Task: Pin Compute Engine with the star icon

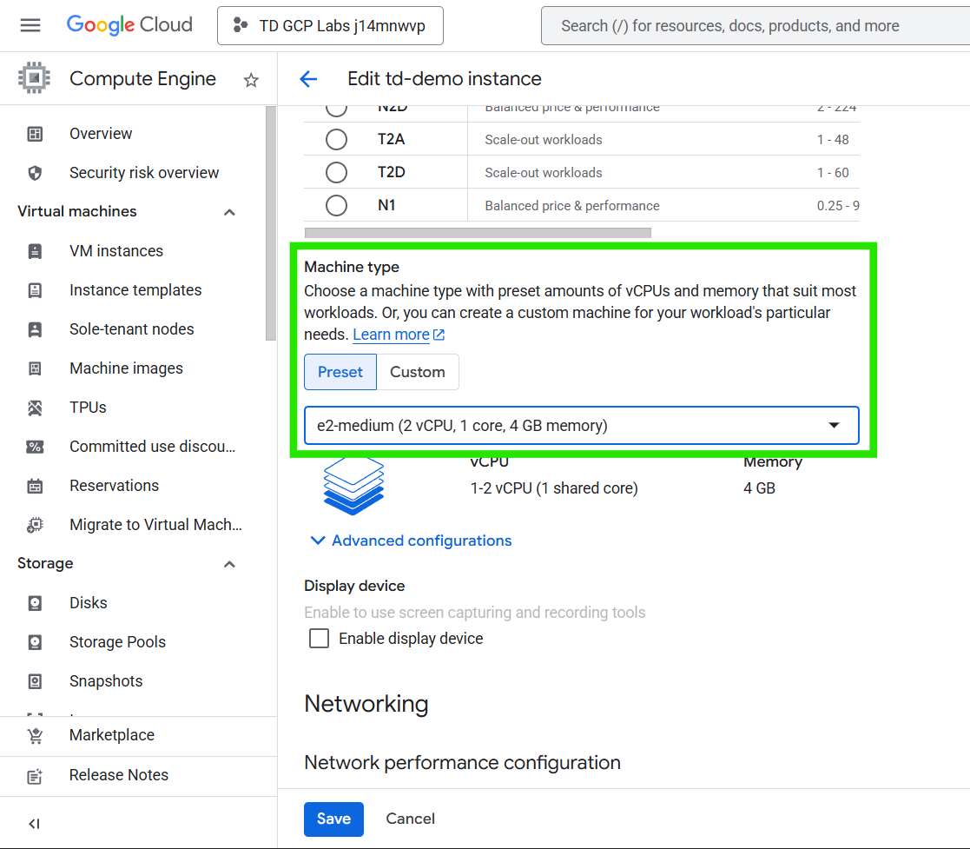Action: pyautogui.click(x=251, y=80)
